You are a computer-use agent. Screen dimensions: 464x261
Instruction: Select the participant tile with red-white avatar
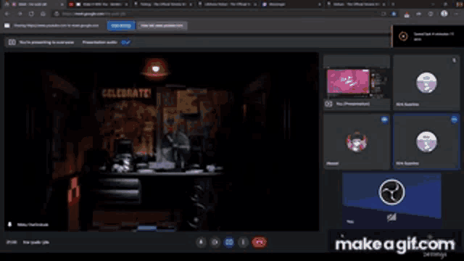pyautogui.click(x=357, y=142)
